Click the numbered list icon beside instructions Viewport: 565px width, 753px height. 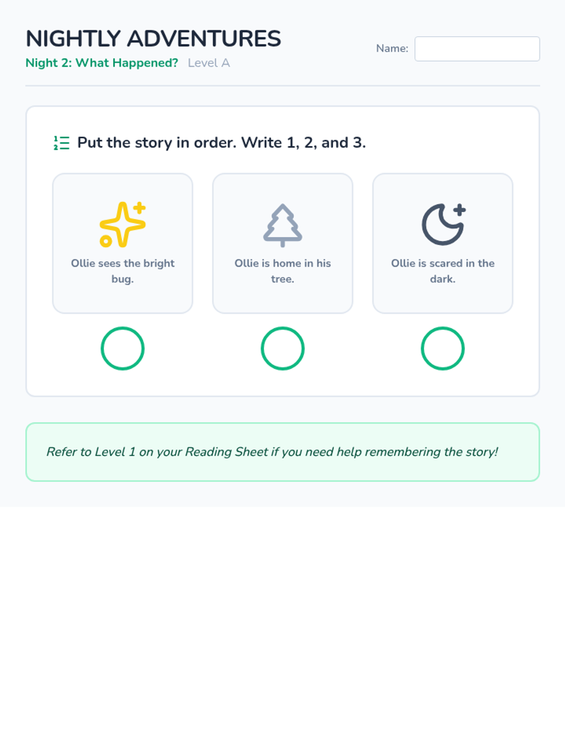[61, 143]
